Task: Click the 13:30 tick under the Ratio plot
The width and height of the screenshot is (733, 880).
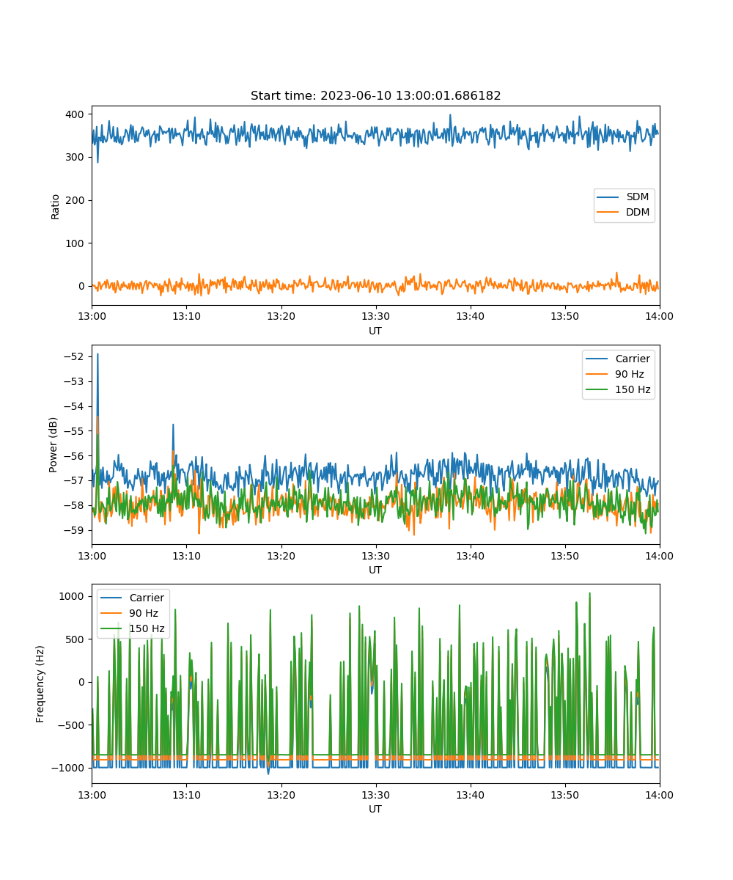Action: point(376,316)
